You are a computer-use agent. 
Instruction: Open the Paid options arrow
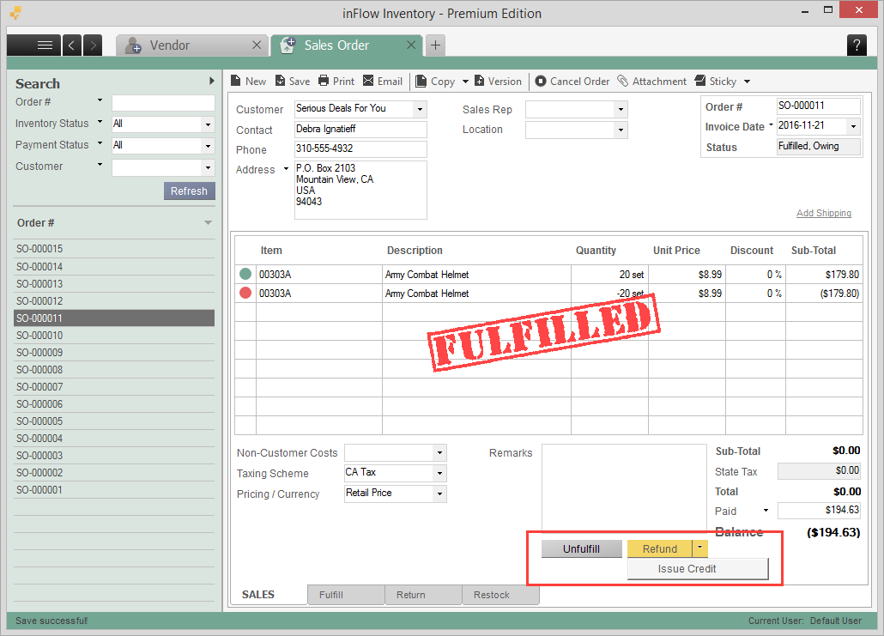click(x=766, y=511)
